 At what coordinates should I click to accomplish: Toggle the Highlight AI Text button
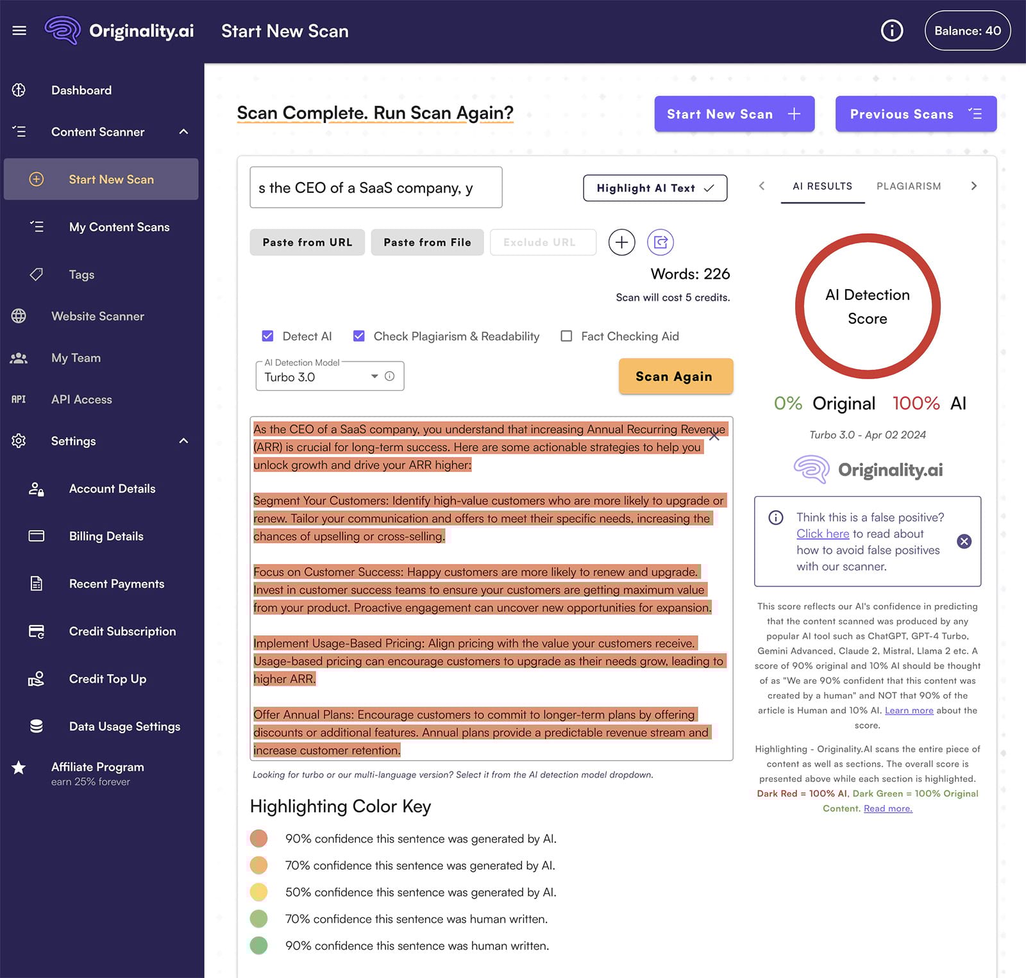click(x=655, y=188)
